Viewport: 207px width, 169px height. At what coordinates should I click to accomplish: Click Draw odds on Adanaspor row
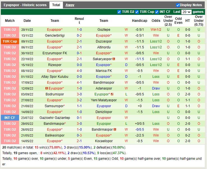156,88
